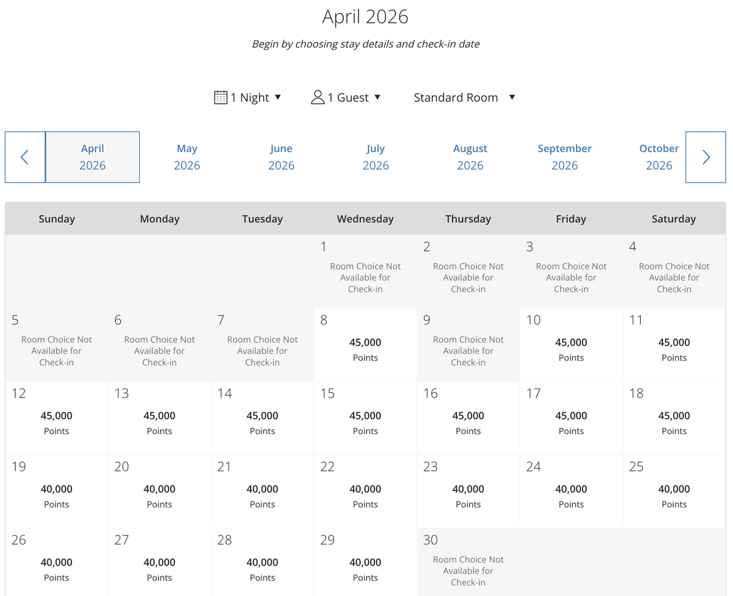Choose April 8 for 45,000 points
Viewport: 733px width, 596px height.
point(365,345)
